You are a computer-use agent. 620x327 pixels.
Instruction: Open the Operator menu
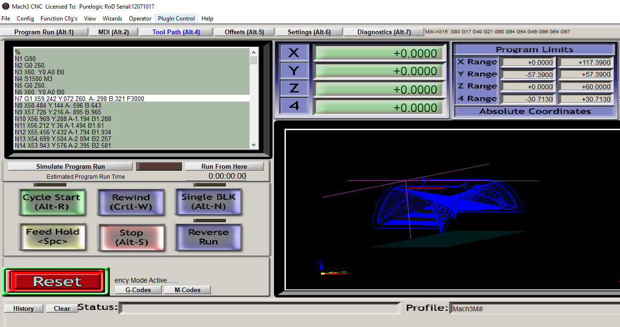click(140, 19)
